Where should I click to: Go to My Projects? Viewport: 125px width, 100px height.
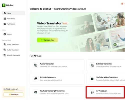coord(13,24)
